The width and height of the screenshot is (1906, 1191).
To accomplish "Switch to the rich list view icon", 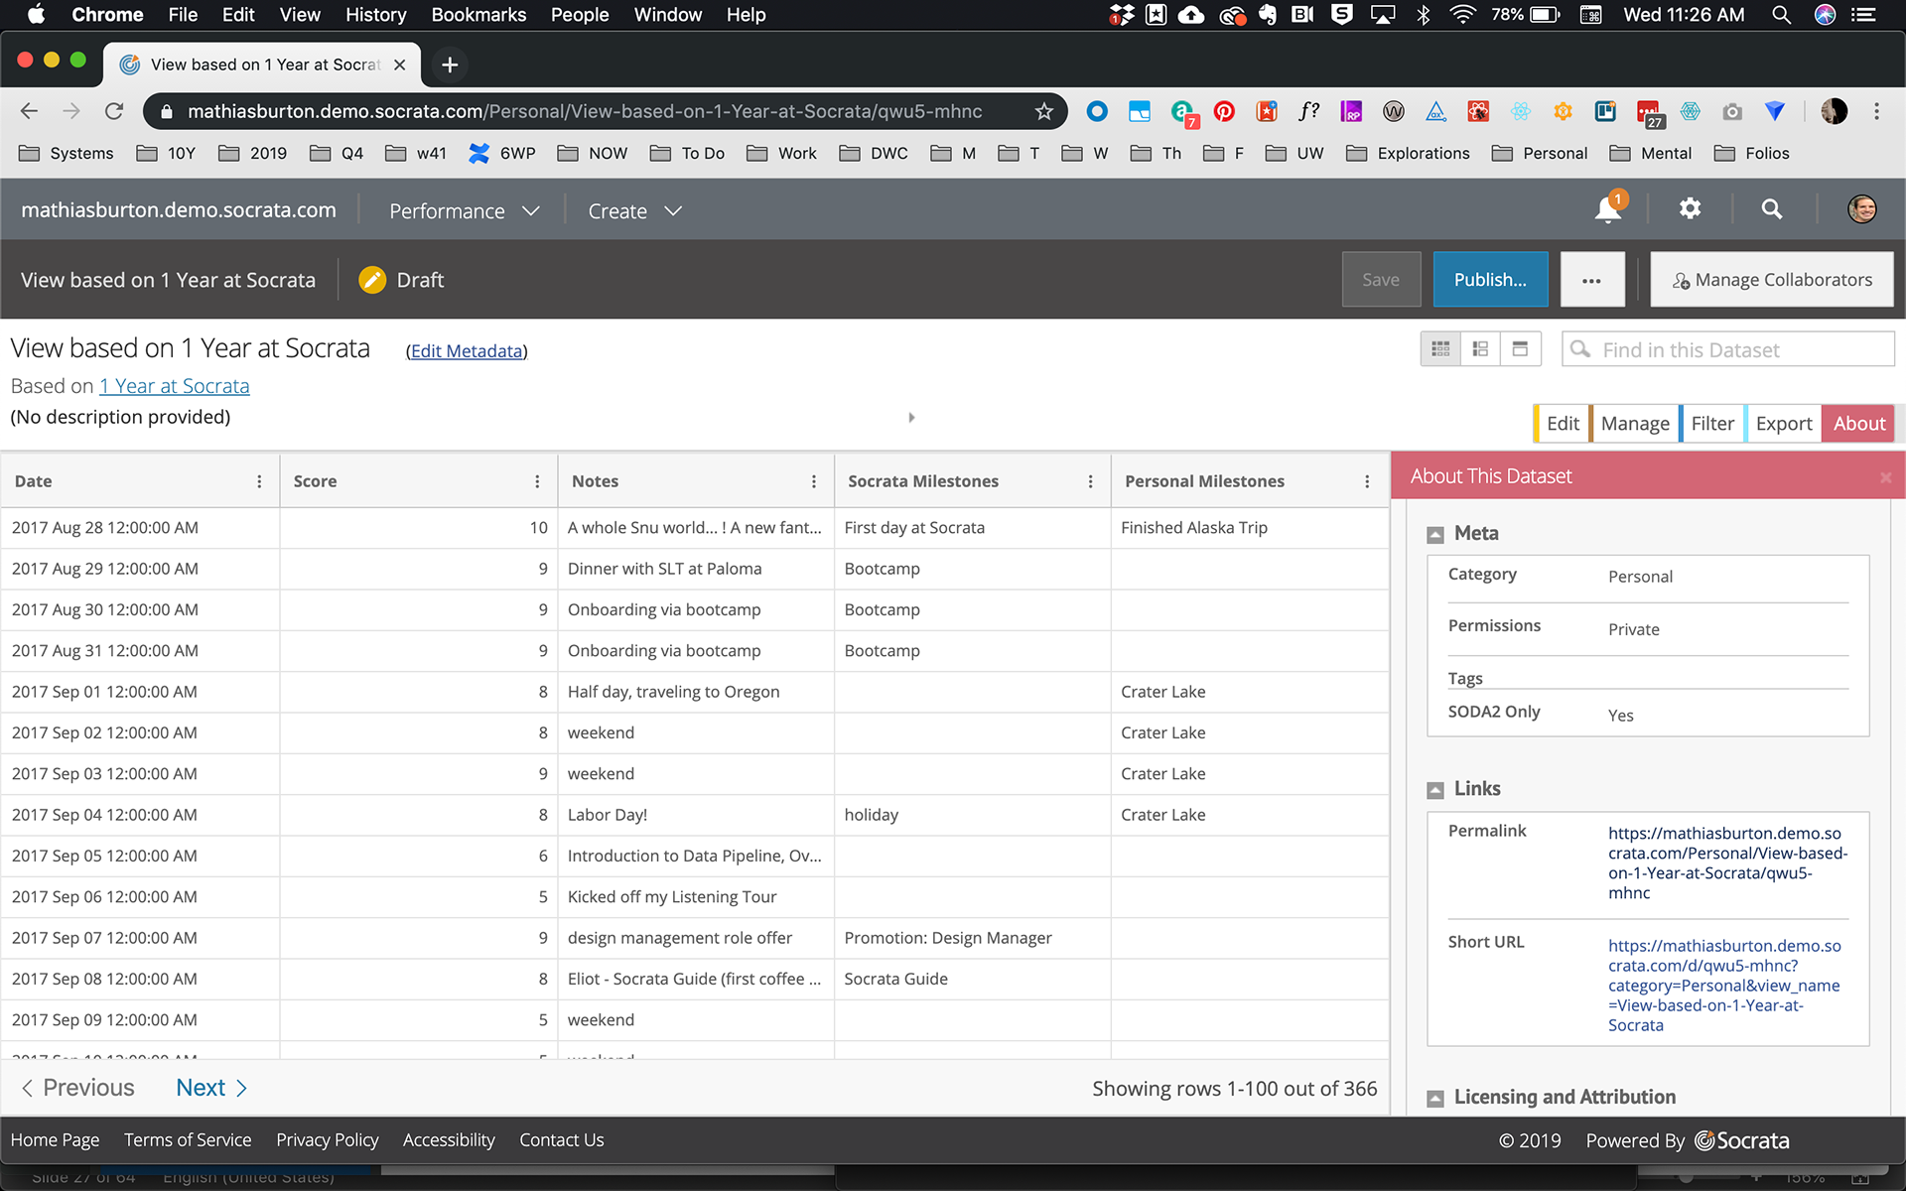I will click(x=1480, y=349).
